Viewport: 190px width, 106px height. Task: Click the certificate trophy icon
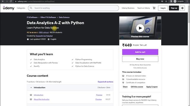coord(123,82)
